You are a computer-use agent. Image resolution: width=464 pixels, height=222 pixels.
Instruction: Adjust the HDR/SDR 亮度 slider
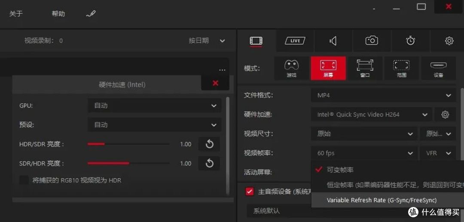[x=128, y=144]
